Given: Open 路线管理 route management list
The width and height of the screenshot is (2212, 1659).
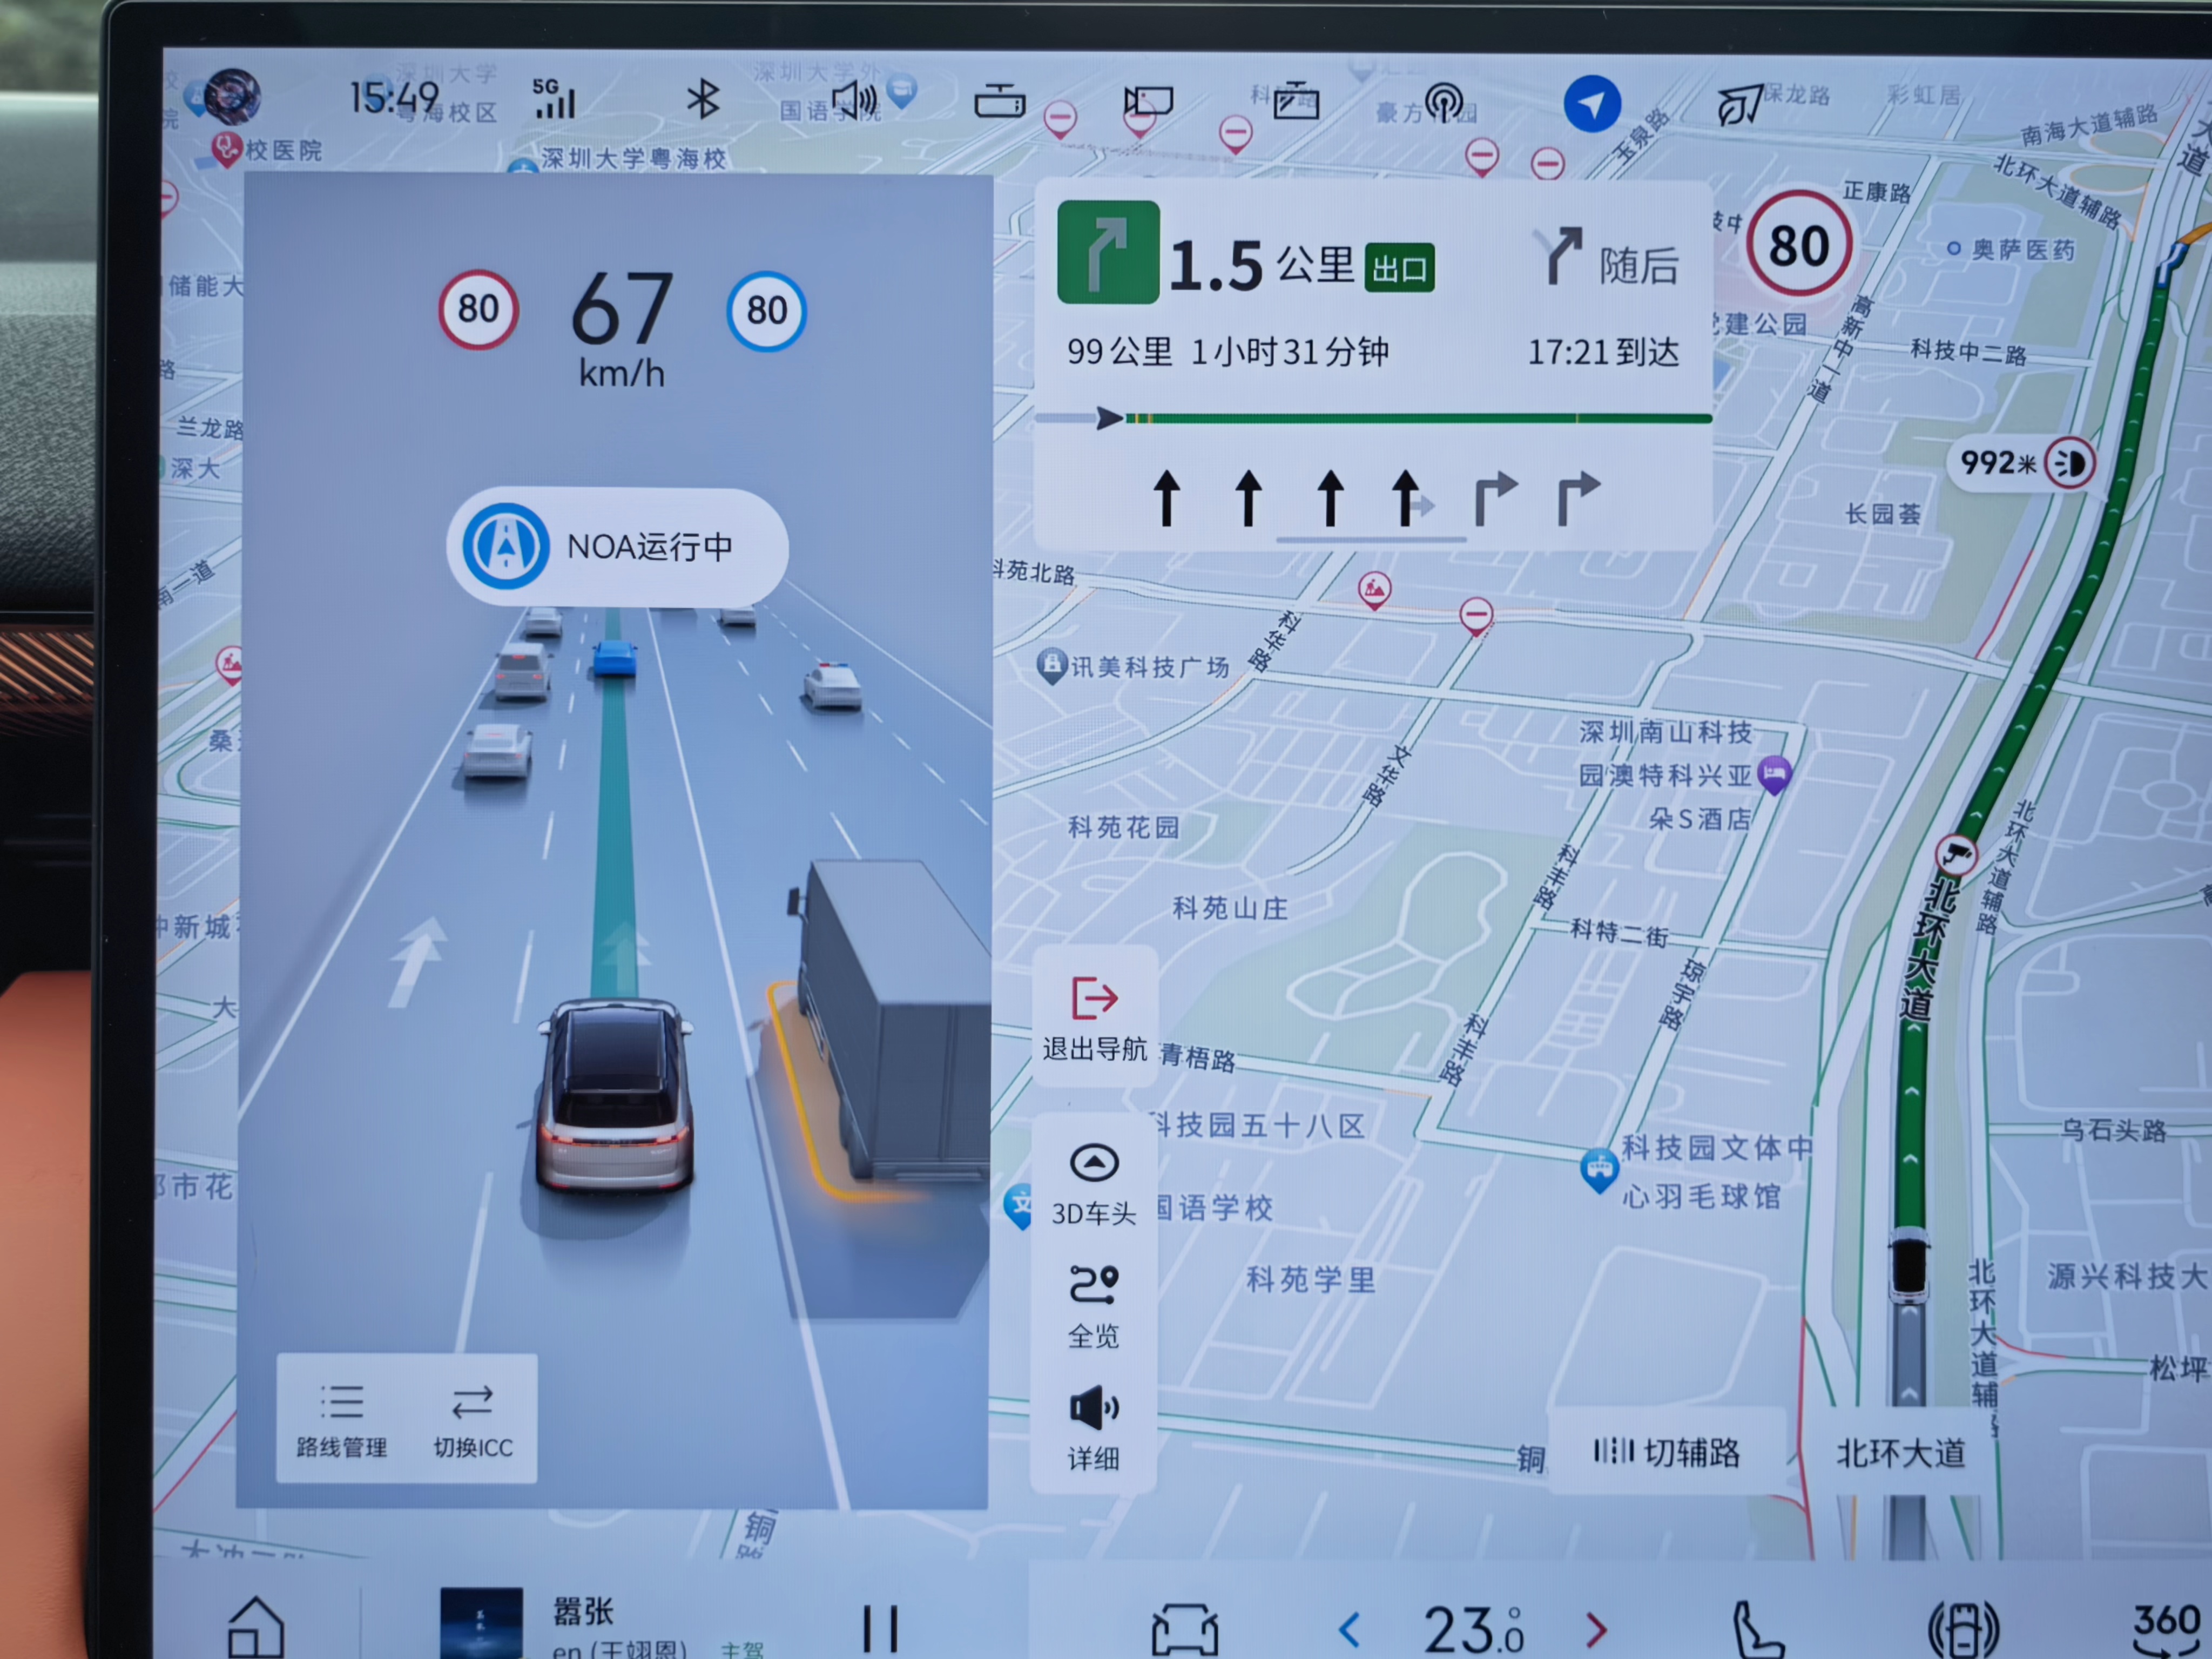Looking at the screenshot, I should tap(341, 1419).
